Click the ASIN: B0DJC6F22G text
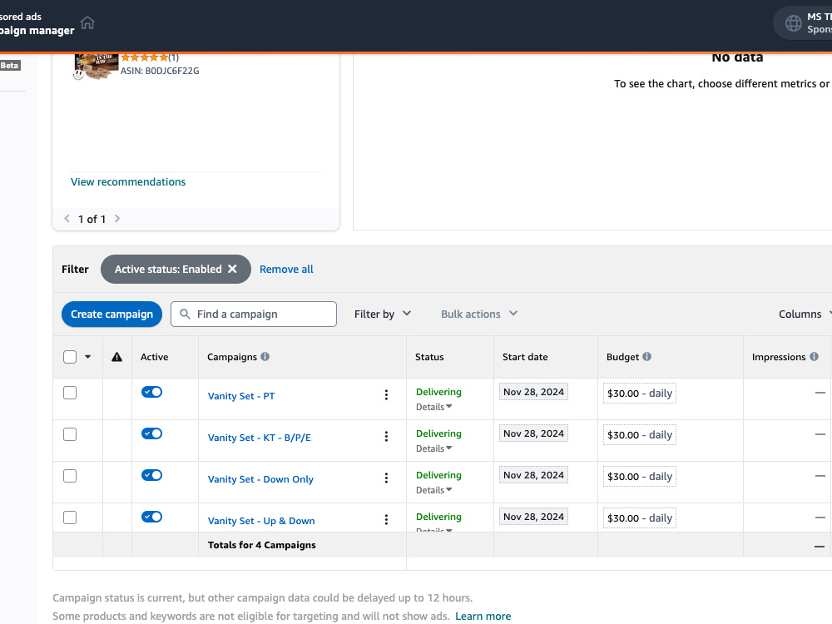The width and height of the screenshot is (832, 624). (160, 71)
